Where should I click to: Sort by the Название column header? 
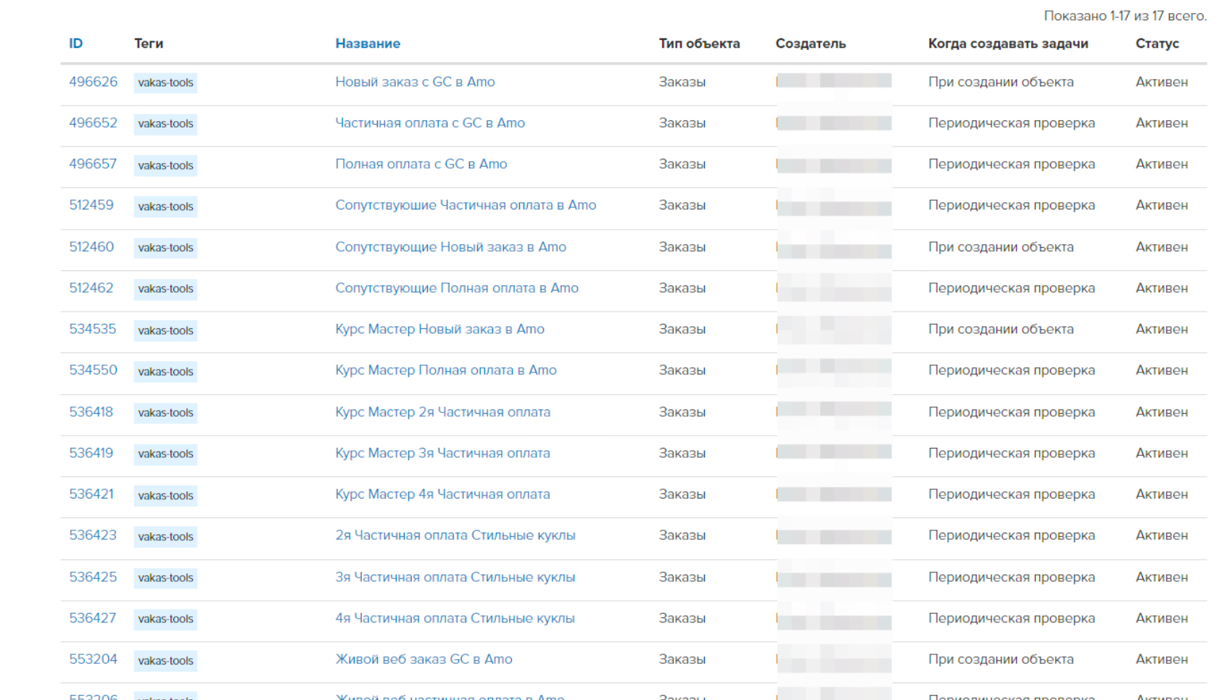[367, 43]
